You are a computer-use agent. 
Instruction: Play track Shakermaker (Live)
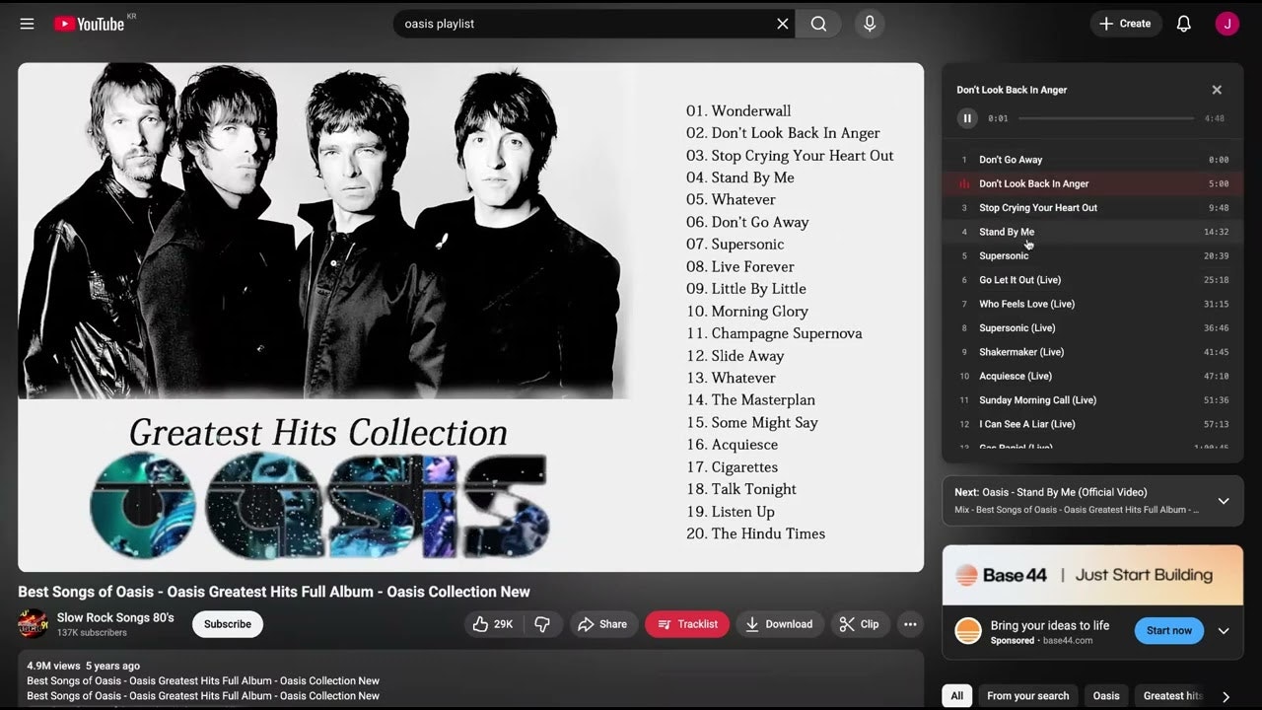(1092, 352)
